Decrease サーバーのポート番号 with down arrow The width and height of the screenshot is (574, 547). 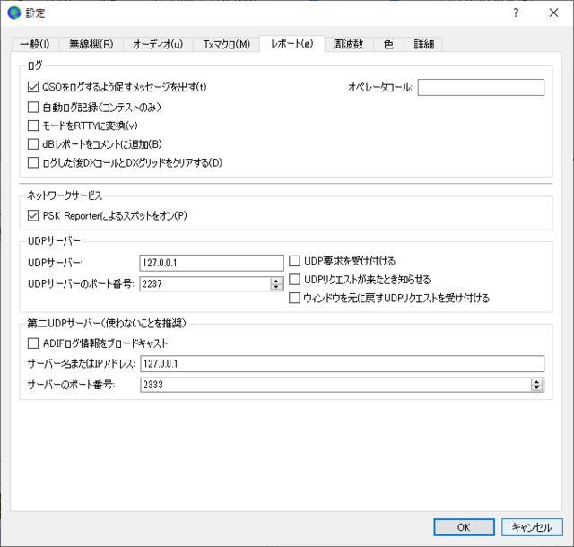pos(536,387)
